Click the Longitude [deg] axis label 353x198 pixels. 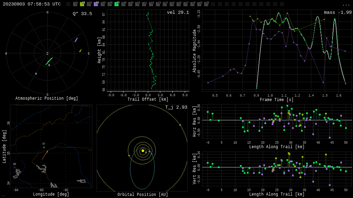click(51, 194)
